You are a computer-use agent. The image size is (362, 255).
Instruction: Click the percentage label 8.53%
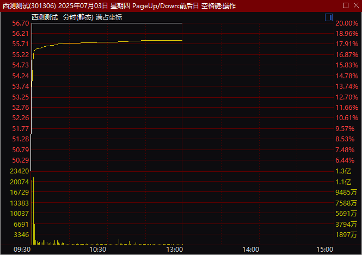coord(345,139)
